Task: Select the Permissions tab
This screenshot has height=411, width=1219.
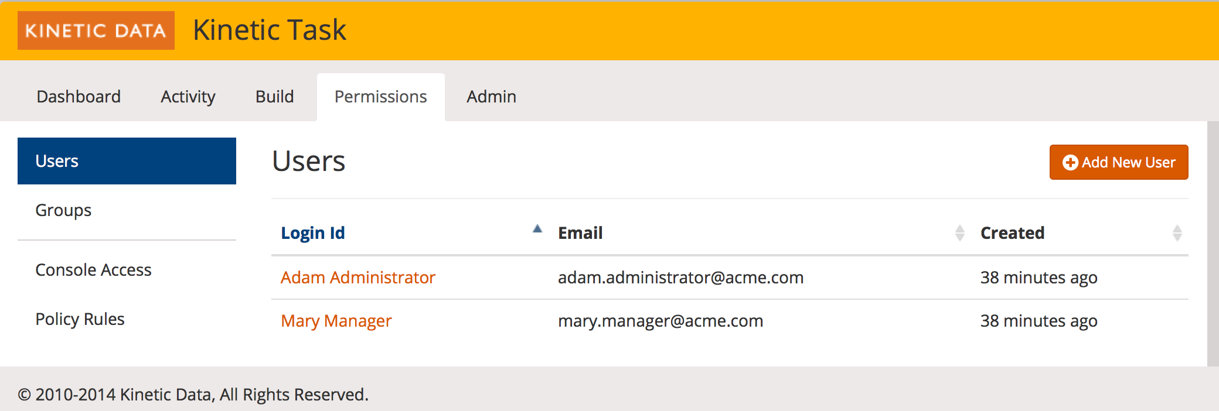Action: (381, 97)
